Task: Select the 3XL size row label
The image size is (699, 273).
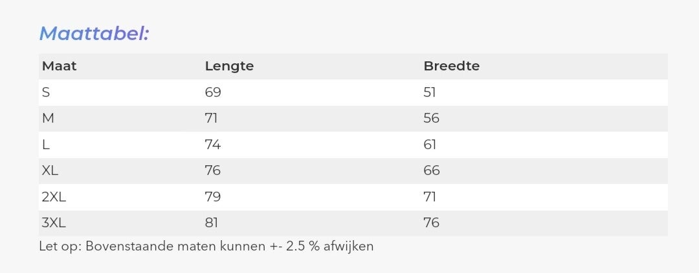Action: [x=54, y=223]
